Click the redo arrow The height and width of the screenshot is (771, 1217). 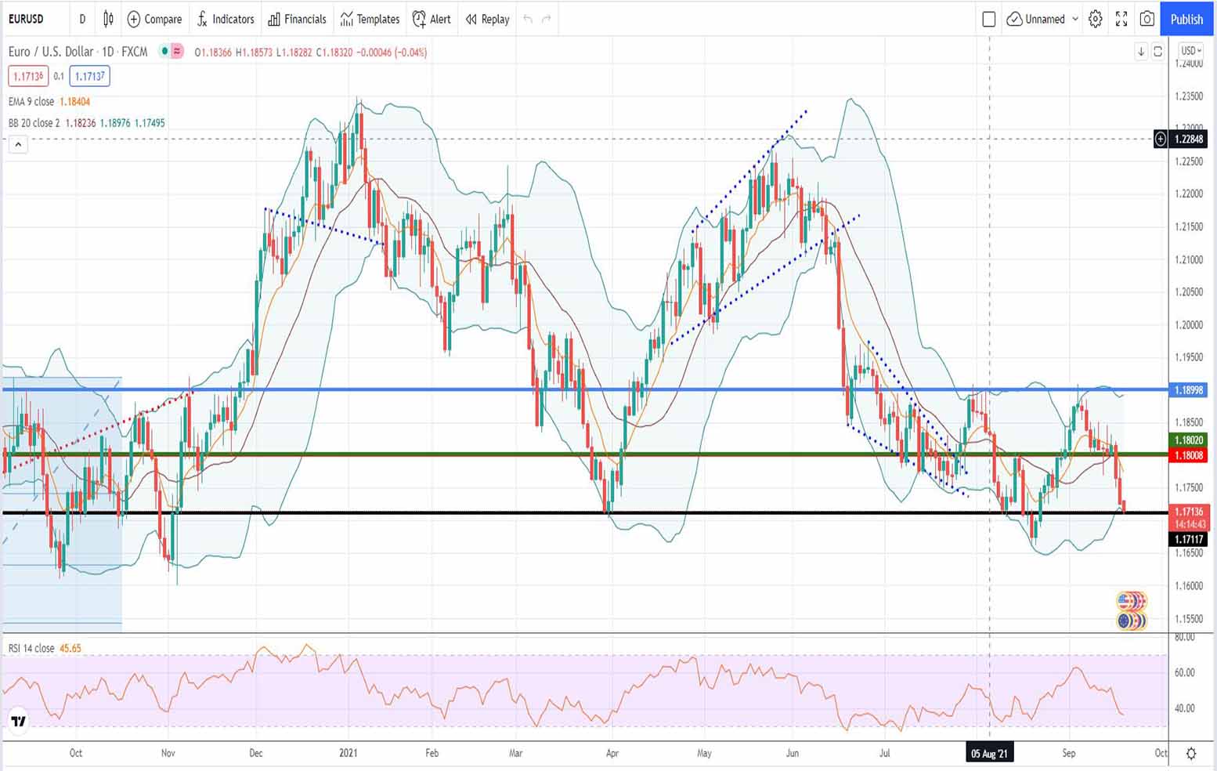(x=547, y=19)
